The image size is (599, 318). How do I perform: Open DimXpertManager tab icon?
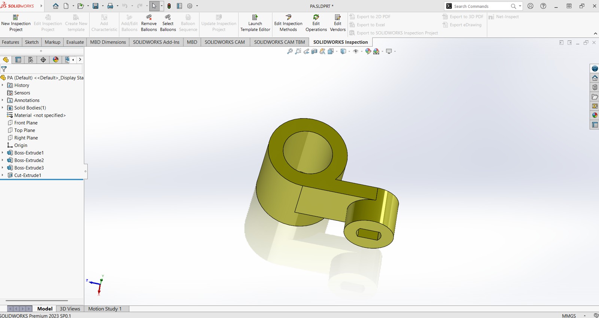43,60
